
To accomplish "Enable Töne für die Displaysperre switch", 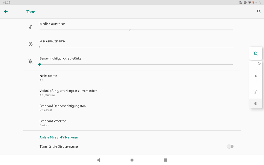I will 230,146.
